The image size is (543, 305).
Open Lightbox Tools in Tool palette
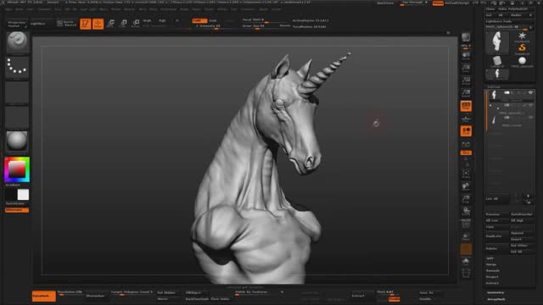point(498,21)
